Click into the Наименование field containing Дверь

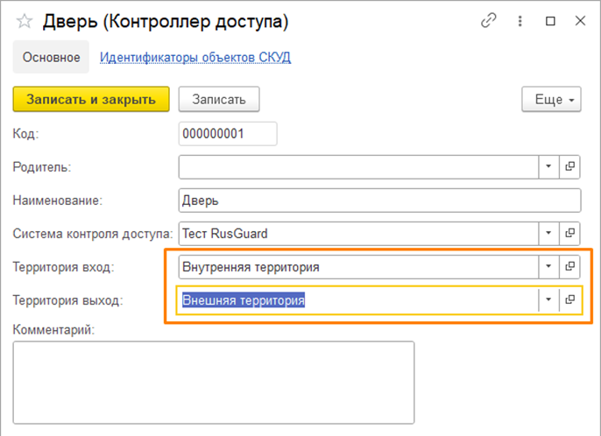pyautogui.click(x=378, y=200)
